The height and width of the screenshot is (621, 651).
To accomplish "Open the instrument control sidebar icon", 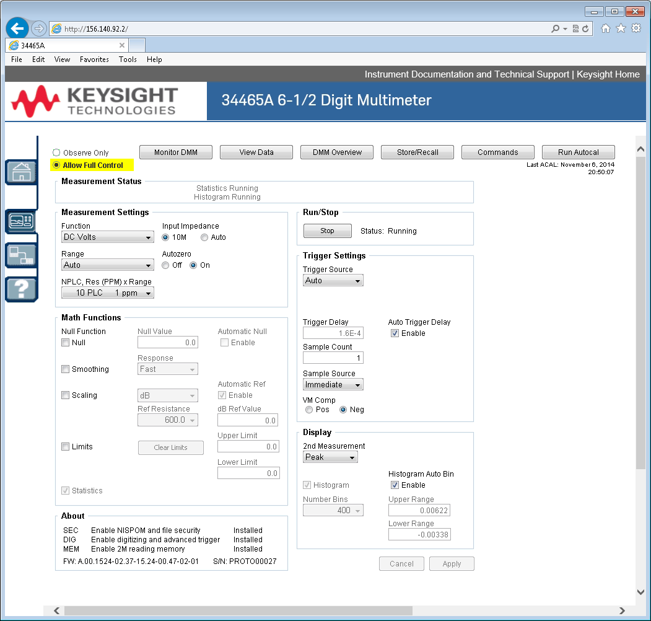I will (21, 221).
